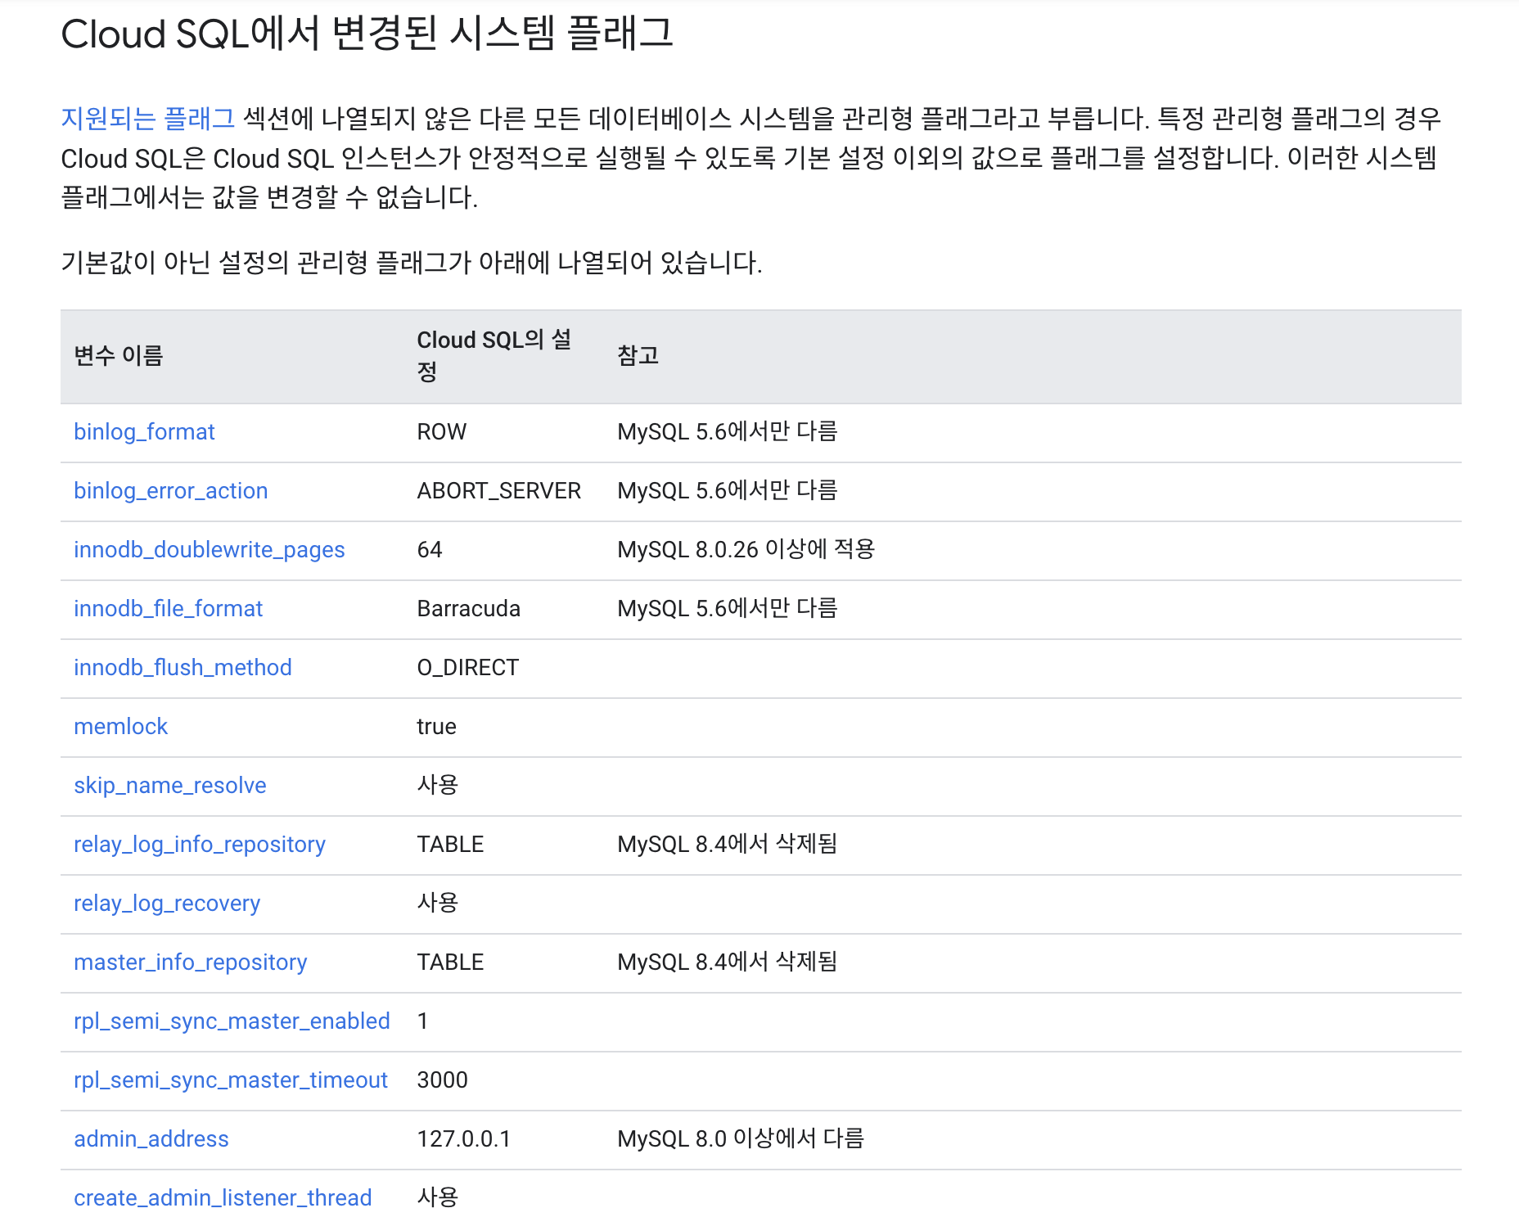Select TABLE value for master_info_repository

coord(451,962)
